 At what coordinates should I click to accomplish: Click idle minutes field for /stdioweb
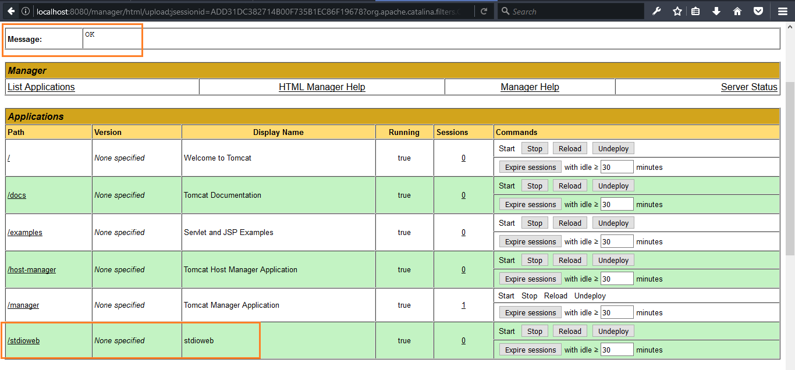(617, 350)
